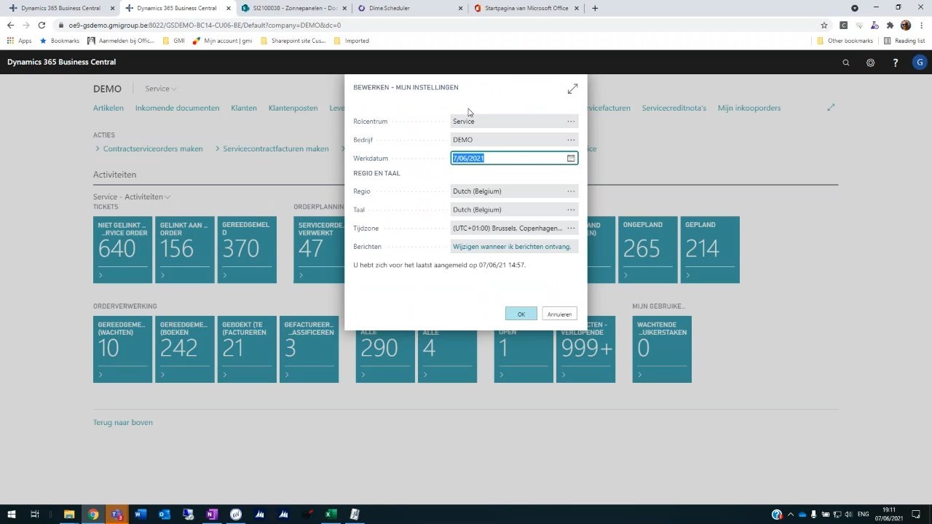
Task: Open the Klantenposten menu item
Action: 293,108
